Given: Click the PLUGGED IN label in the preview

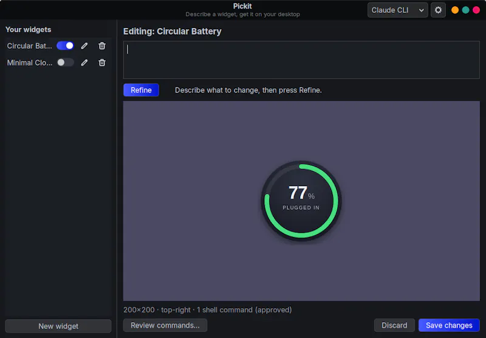Looking at the screenshot, I should pos(301,208).
